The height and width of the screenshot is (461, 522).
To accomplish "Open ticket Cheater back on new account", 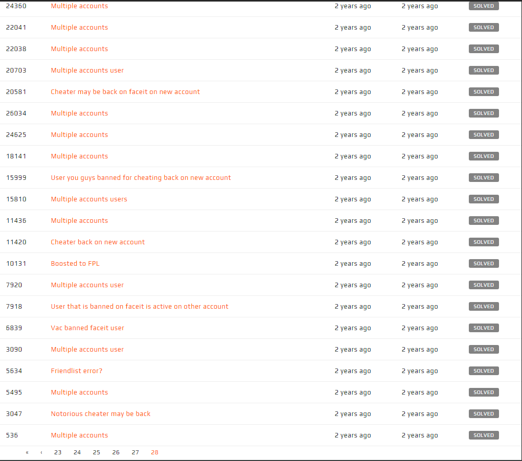I will (98, 242).
